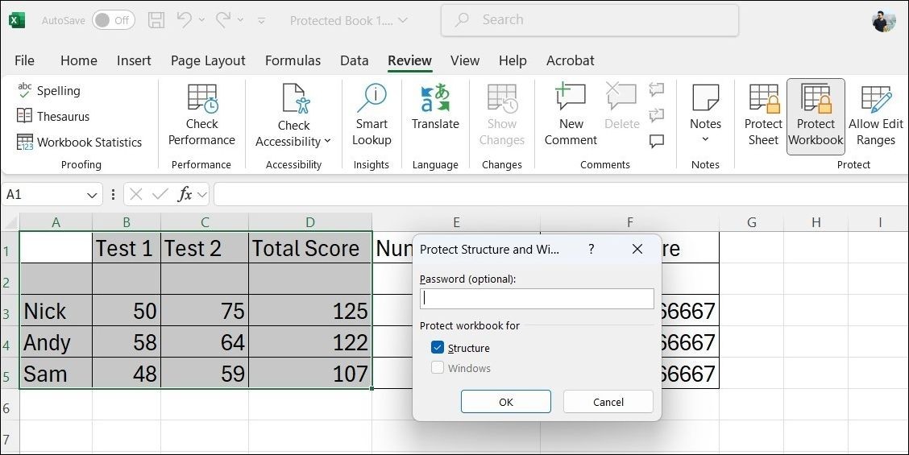This screenshot has height=455, width=909.
Task: Uncheck the Structure checkbox
Action: tap(437, 347)
